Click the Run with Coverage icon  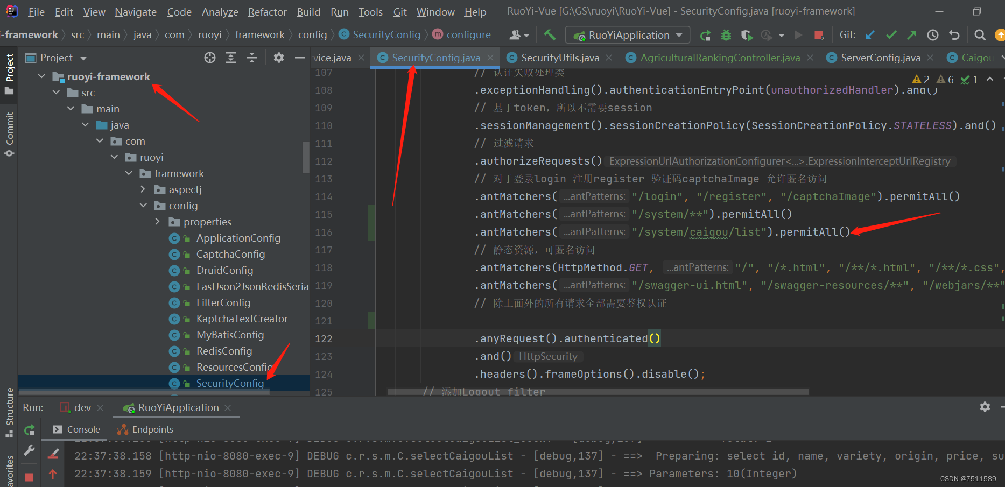(747, 35)
